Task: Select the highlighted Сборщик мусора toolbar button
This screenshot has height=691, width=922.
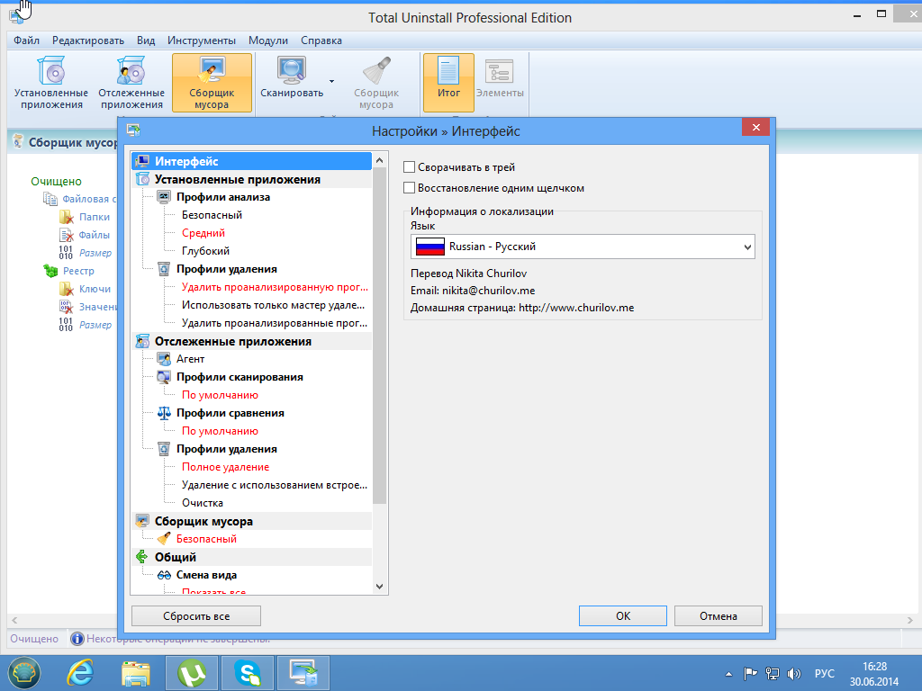Action: pyautogui.click(x=212, y=82)
